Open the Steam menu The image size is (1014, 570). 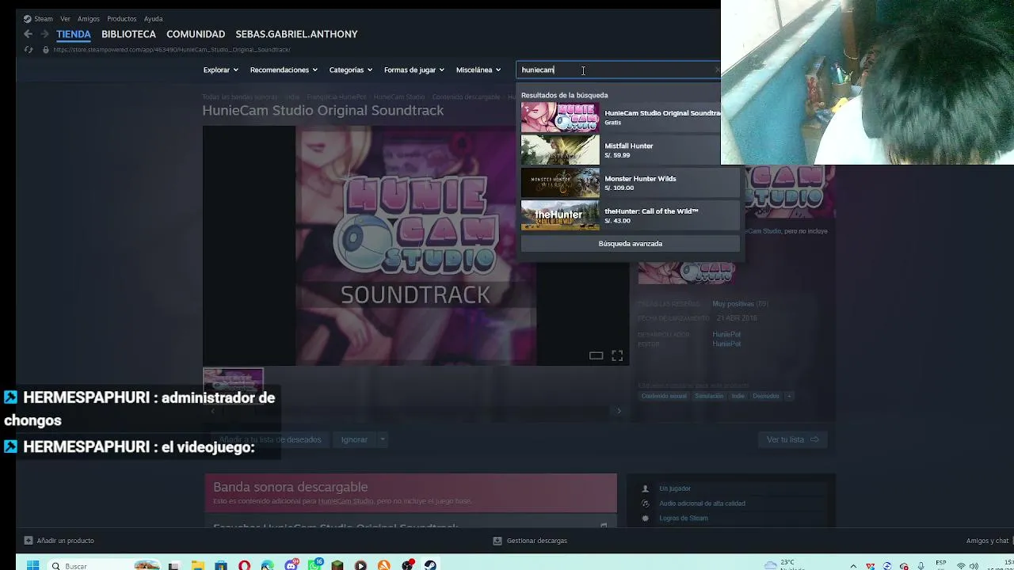[38, 19]
